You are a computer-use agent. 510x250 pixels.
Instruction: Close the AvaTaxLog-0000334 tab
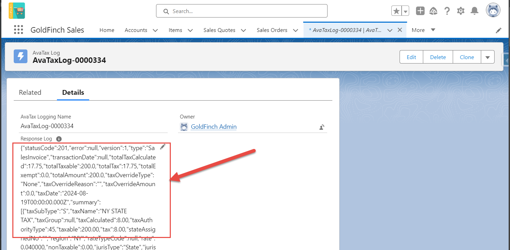coord(400,30)
